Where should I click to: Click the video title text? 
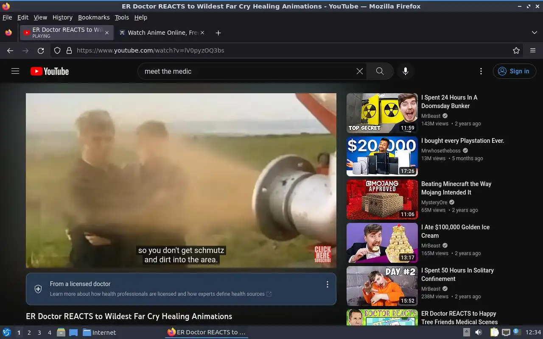click(129, 317)
